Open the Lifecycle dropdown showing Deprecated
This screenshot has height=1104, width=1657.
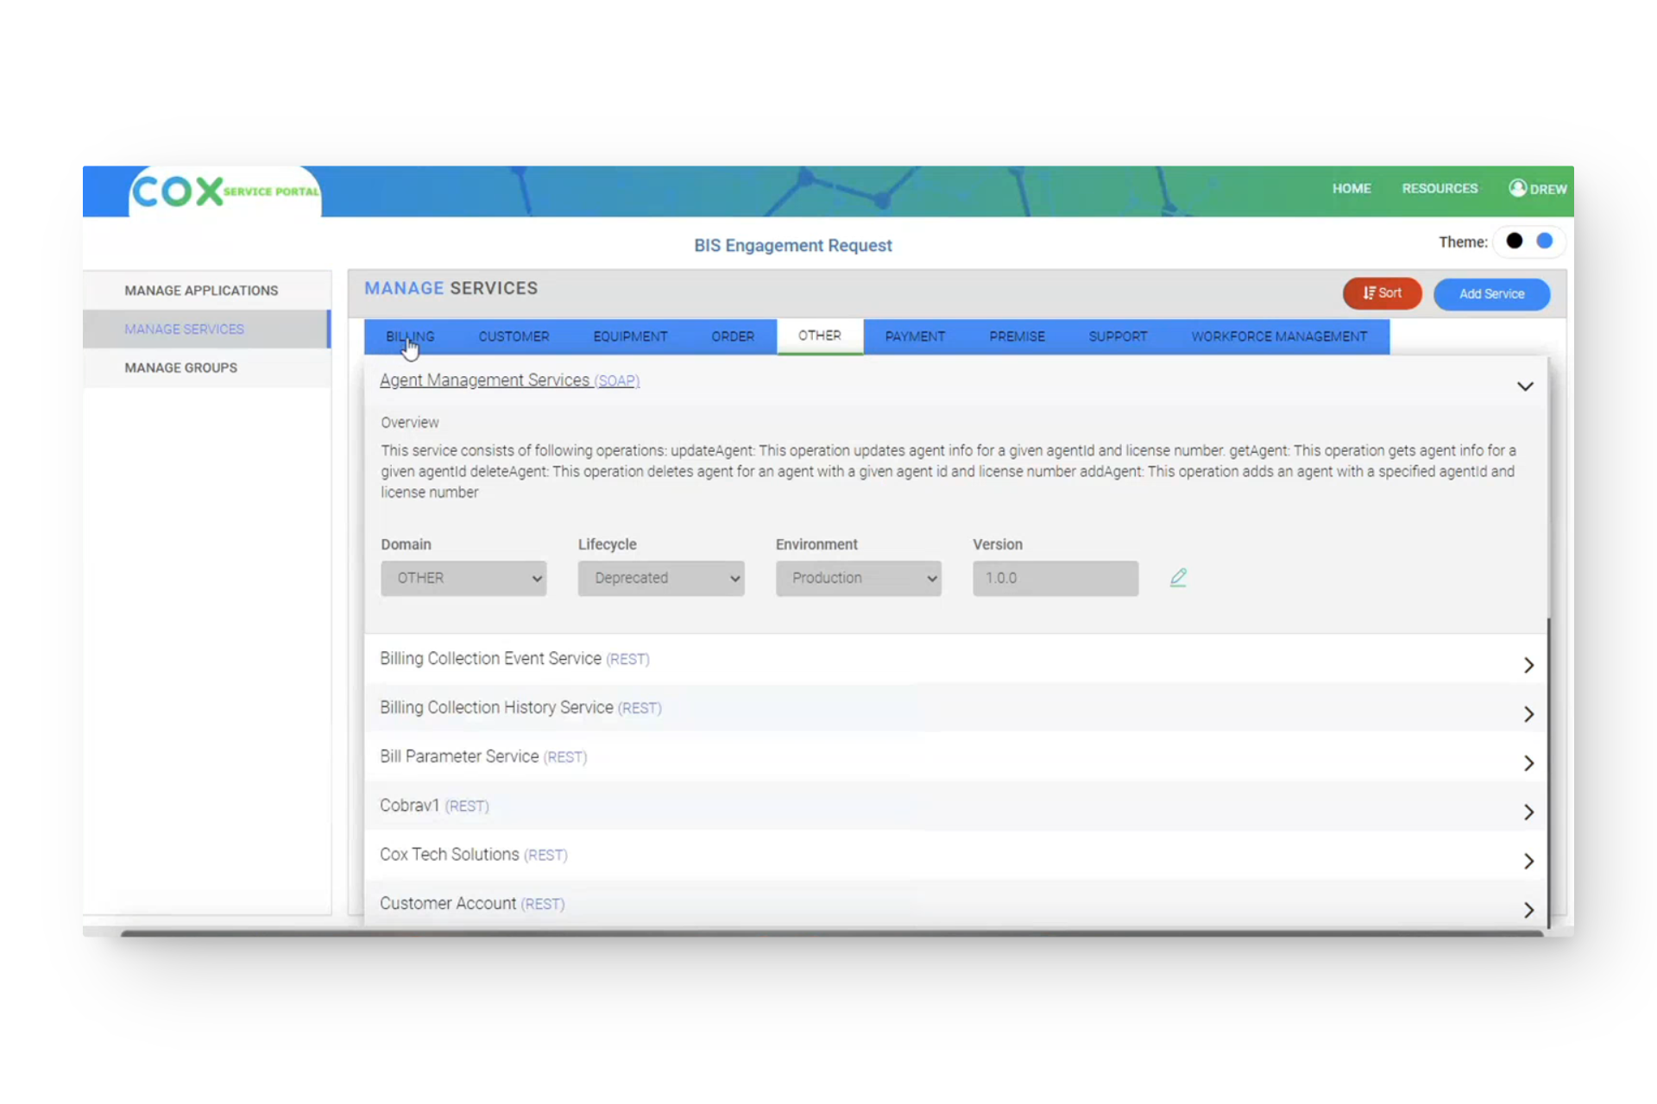(x=661, y=578)
